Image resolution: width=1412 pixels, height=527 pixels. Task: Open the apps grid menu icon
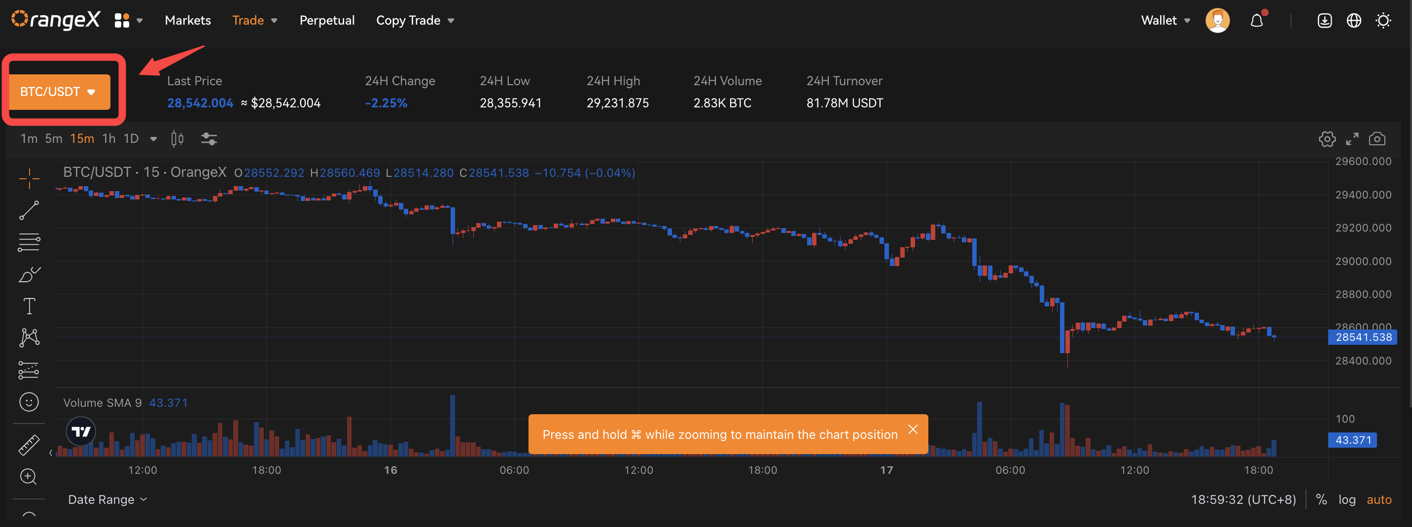point(122,21)
